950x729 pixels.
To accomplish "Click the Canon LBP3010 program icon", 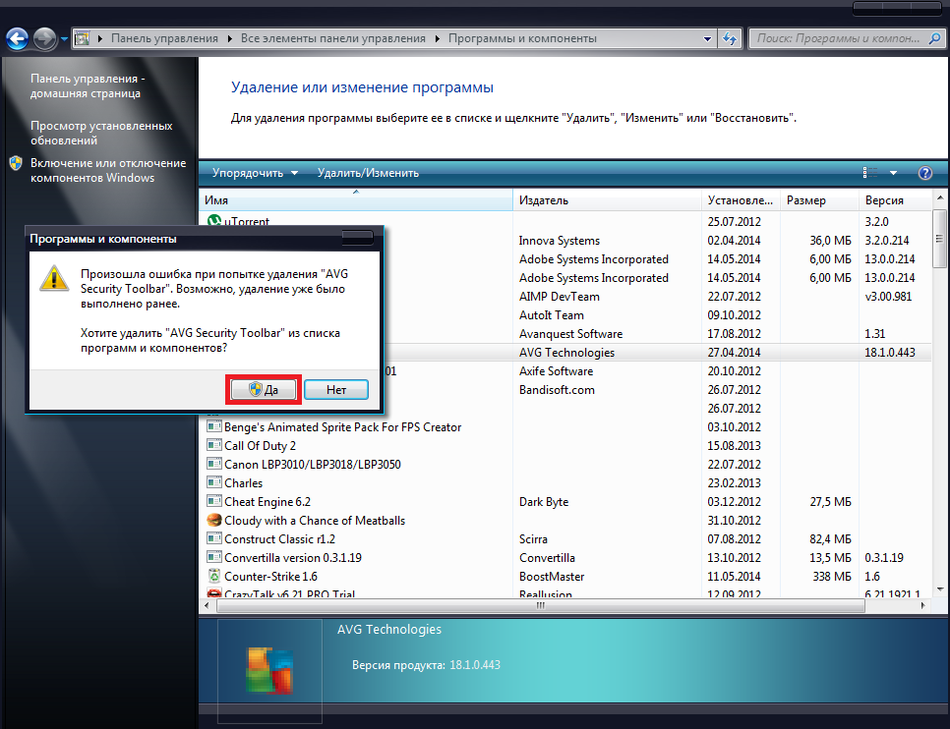I will (x=213, y=464).
